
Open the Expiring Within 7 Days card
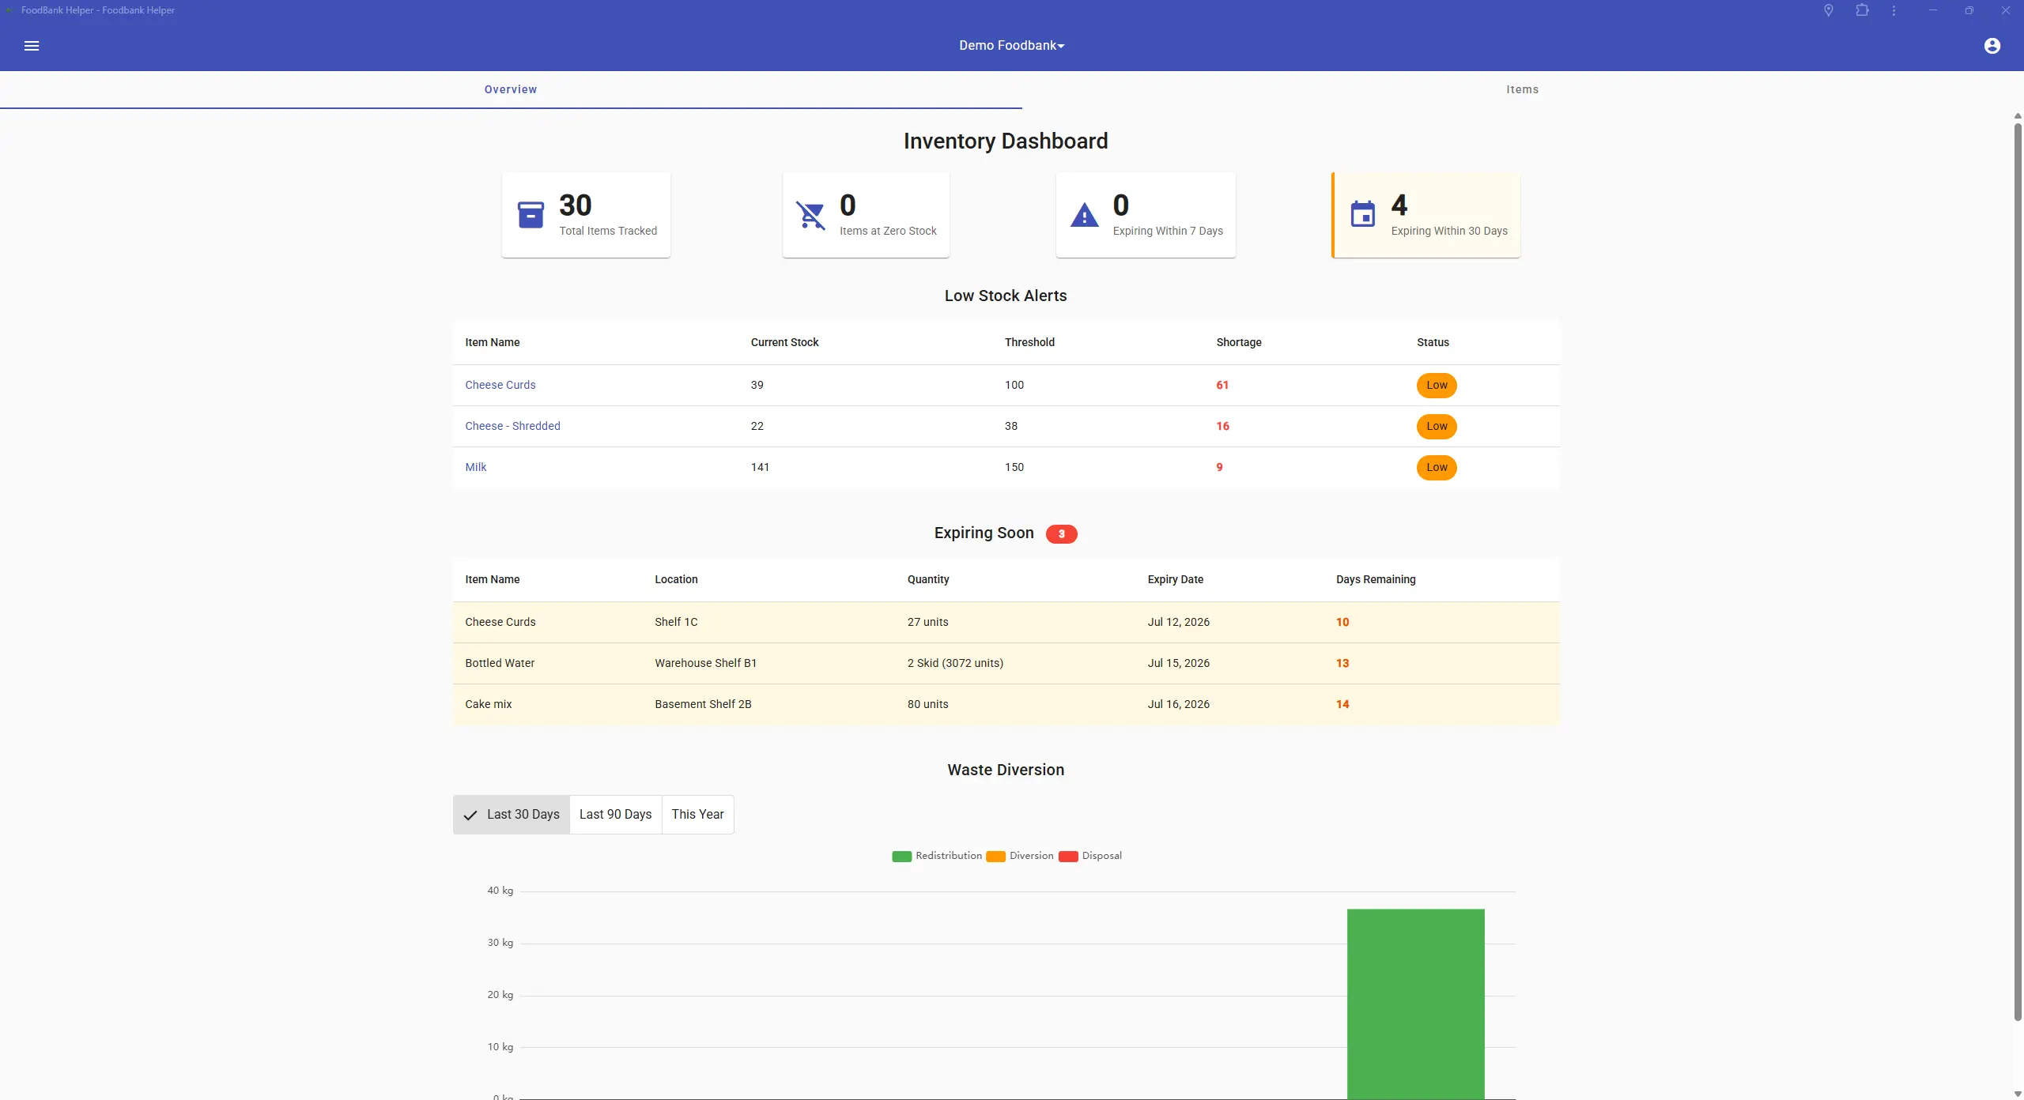[1146, 215]
